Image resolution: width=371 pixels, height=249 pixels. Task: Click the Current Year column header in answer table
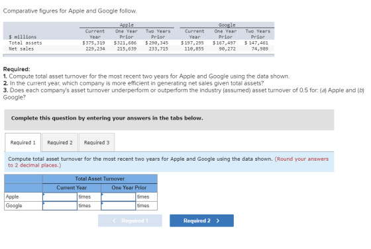(72, 187)
